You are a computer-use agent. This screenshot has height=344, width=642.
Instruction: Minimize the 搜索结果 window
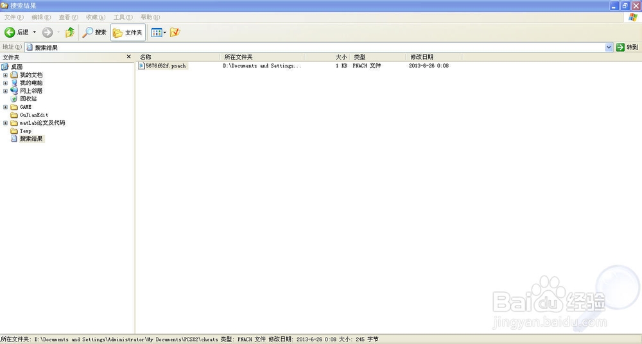coord(614,6)
